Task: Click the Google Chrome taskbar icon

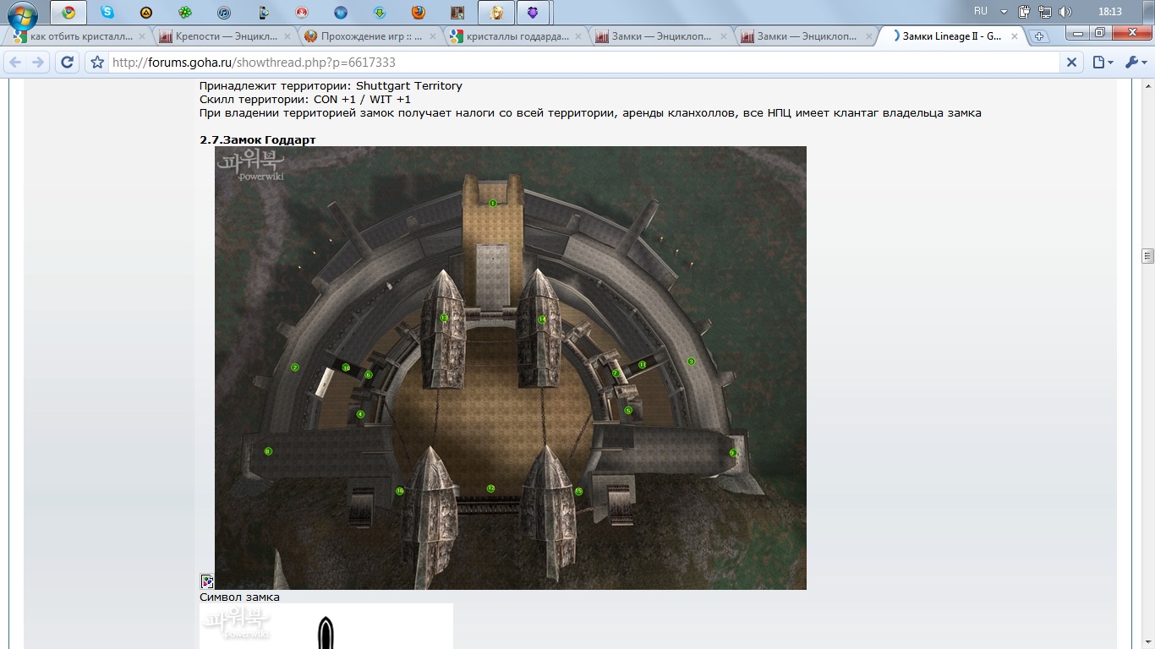Action: point(68,13)
